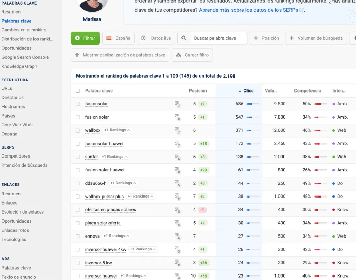The height and width of the screenshot is (280, 356).
Task: Tick checkbox for inversor 5 kw
Action: (78, 263)
